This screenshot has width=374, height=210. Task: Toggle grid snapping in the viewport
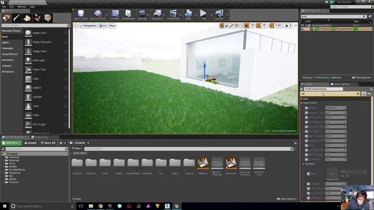coord(247,26)
